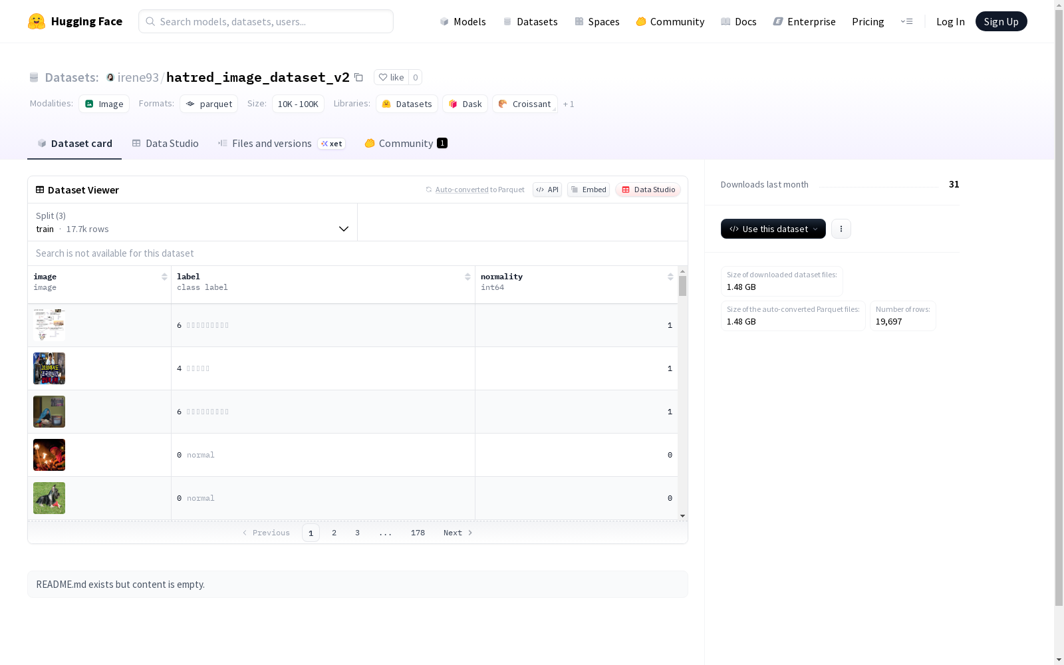Go to page 3 of the table
This screenshot has height=665, width=1064.
click(357, 533)
